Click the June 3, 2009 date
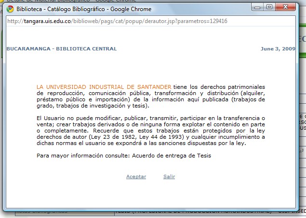Image resolution: width=306 pixels, height=218 pixels. 278,49
